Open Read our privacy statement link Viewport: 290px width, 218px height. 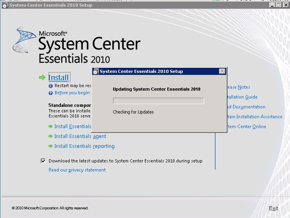click(x=77, y=170)
